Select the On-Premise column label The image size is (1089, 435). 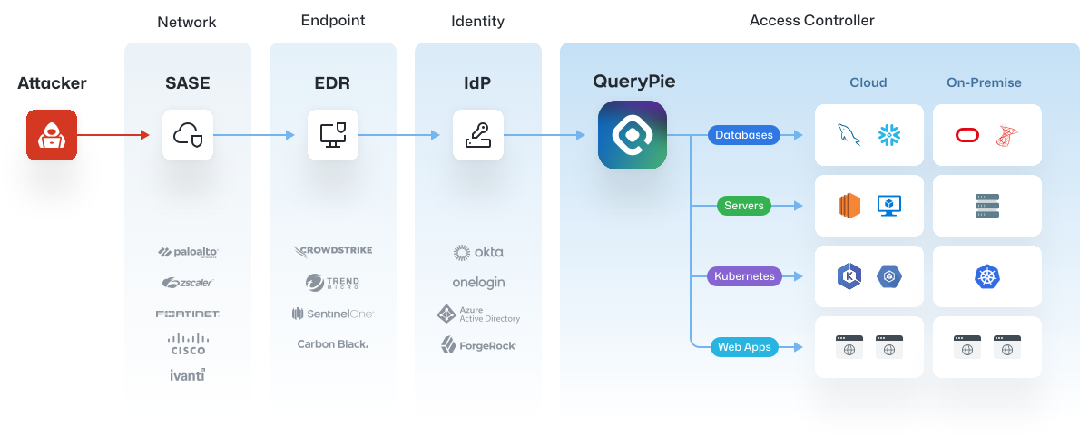click(x=985, y=82)
